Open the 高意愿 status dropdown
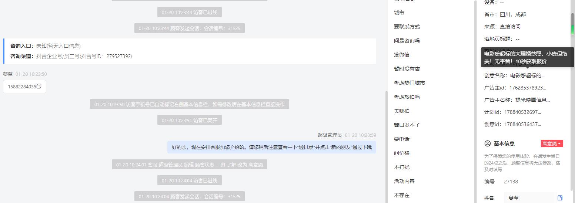Image resolution: width=575 pixels, height=203 pixels. point(552,143)
